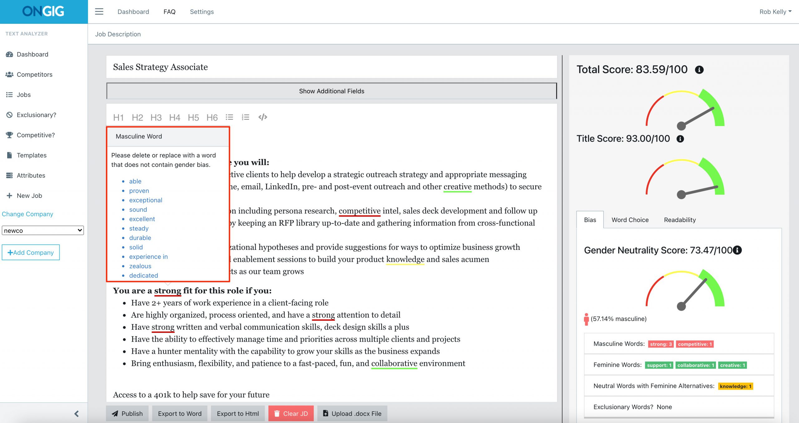
Task: Click the Title Score info icon
Action: coord(680,139)
